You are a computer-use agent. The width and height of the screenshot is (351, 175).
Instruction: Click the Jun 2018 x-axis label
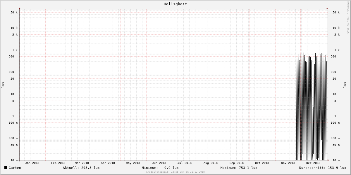(x=159, y=163)
